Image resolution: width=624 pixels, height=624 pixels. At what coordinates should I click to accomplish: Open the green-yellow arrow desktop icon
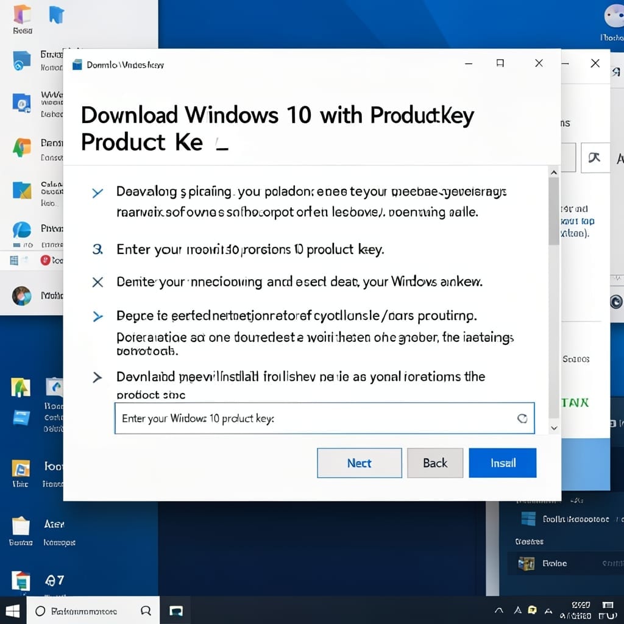pyautogui.click(x=21, y=387)
